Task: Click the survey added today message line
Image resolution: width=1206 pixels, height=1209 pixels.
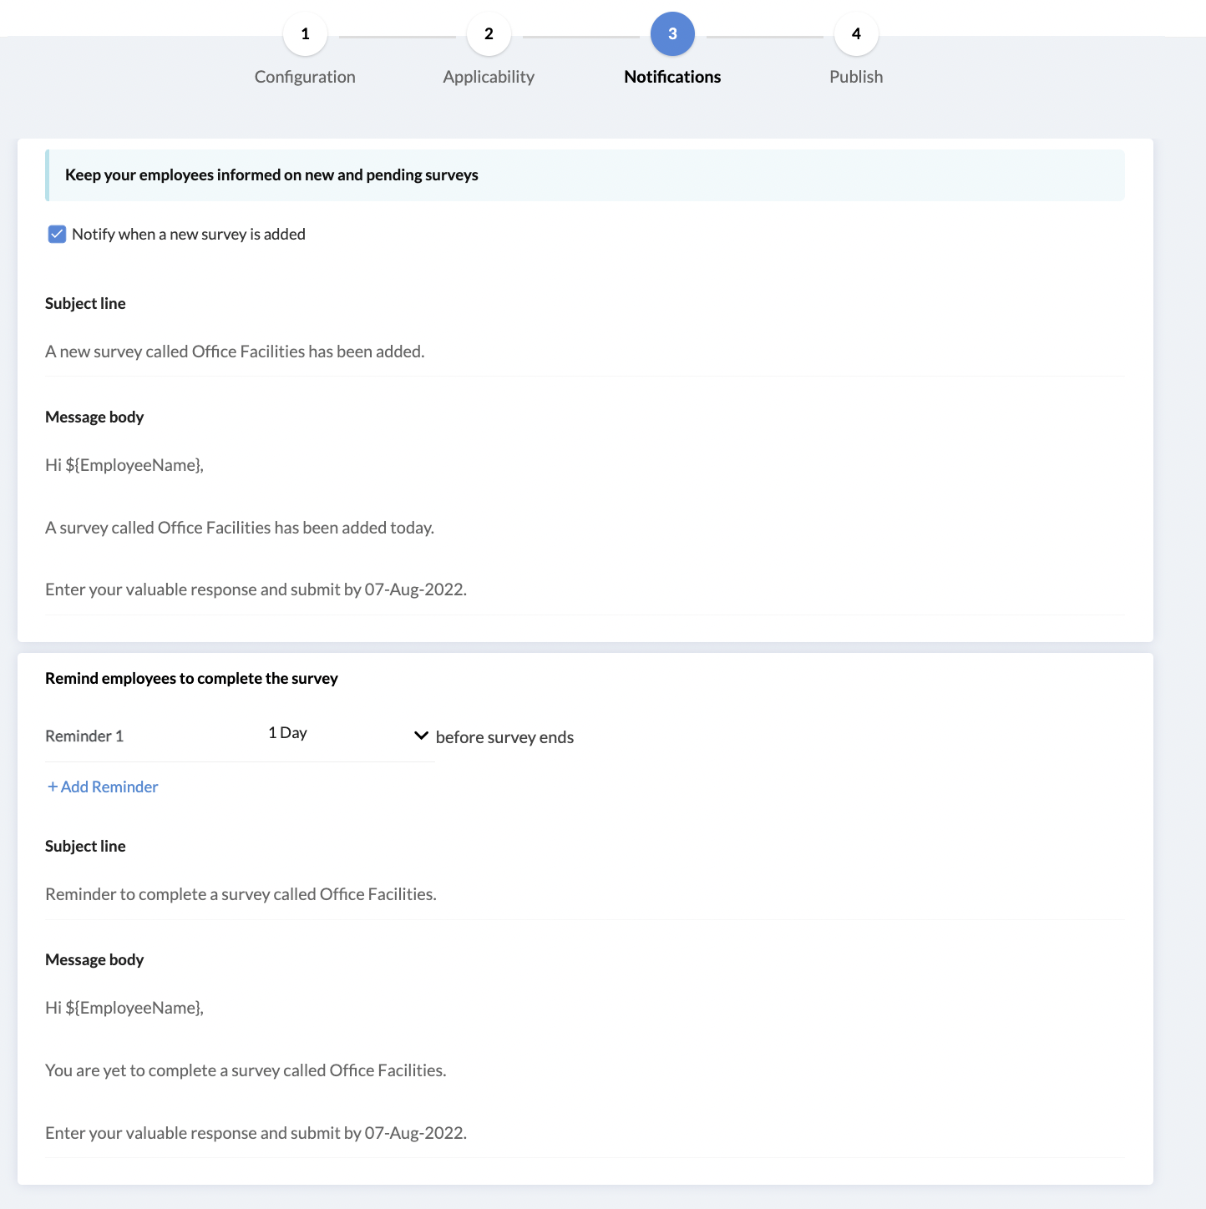Action: [240, 528]
